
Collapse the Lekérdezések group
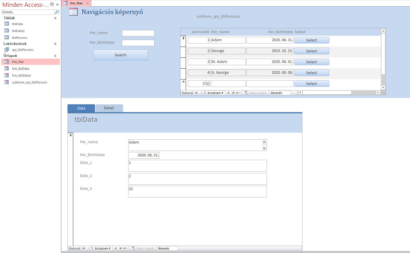point(55,44)
